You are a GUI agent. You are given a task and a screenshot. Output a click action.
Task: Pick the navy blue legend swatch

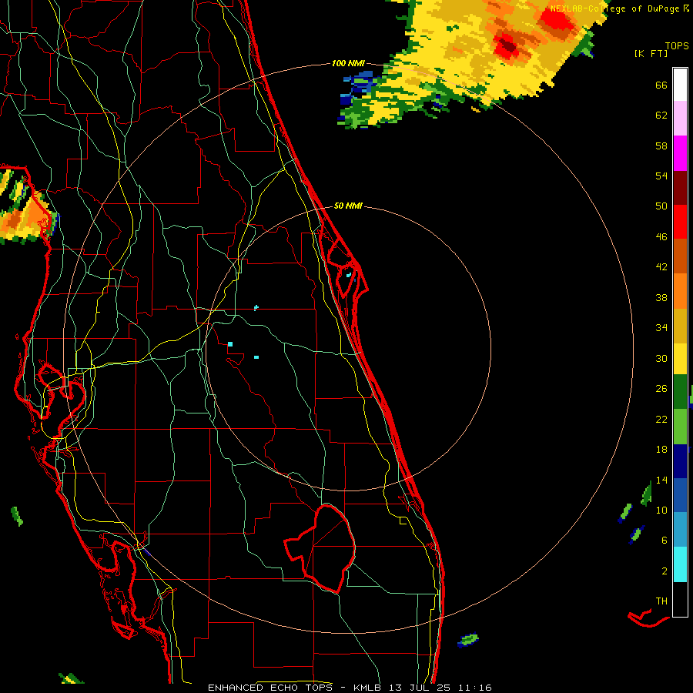pyautogui.click(x=680, y=461)
